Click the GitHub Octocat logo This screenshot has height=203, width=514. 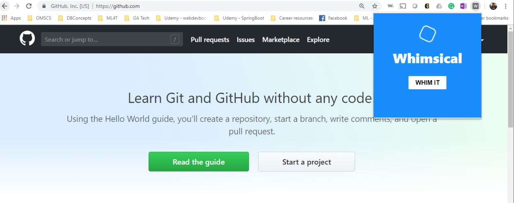click(27, 38)
